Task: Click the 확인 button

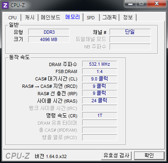Action: coord(149,156)
